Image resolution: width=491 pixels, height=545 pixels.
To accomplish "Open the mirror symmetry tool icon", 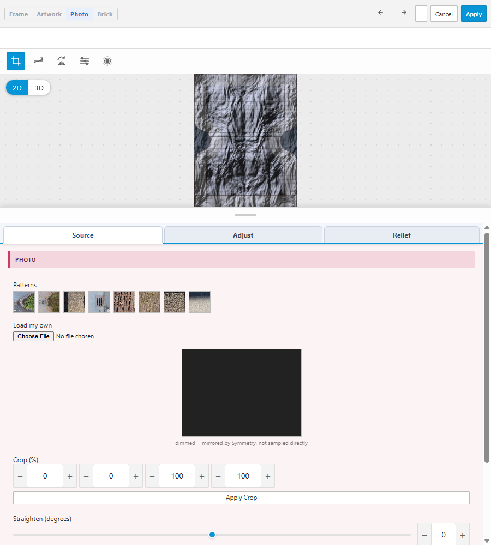I will pos(62,61).
